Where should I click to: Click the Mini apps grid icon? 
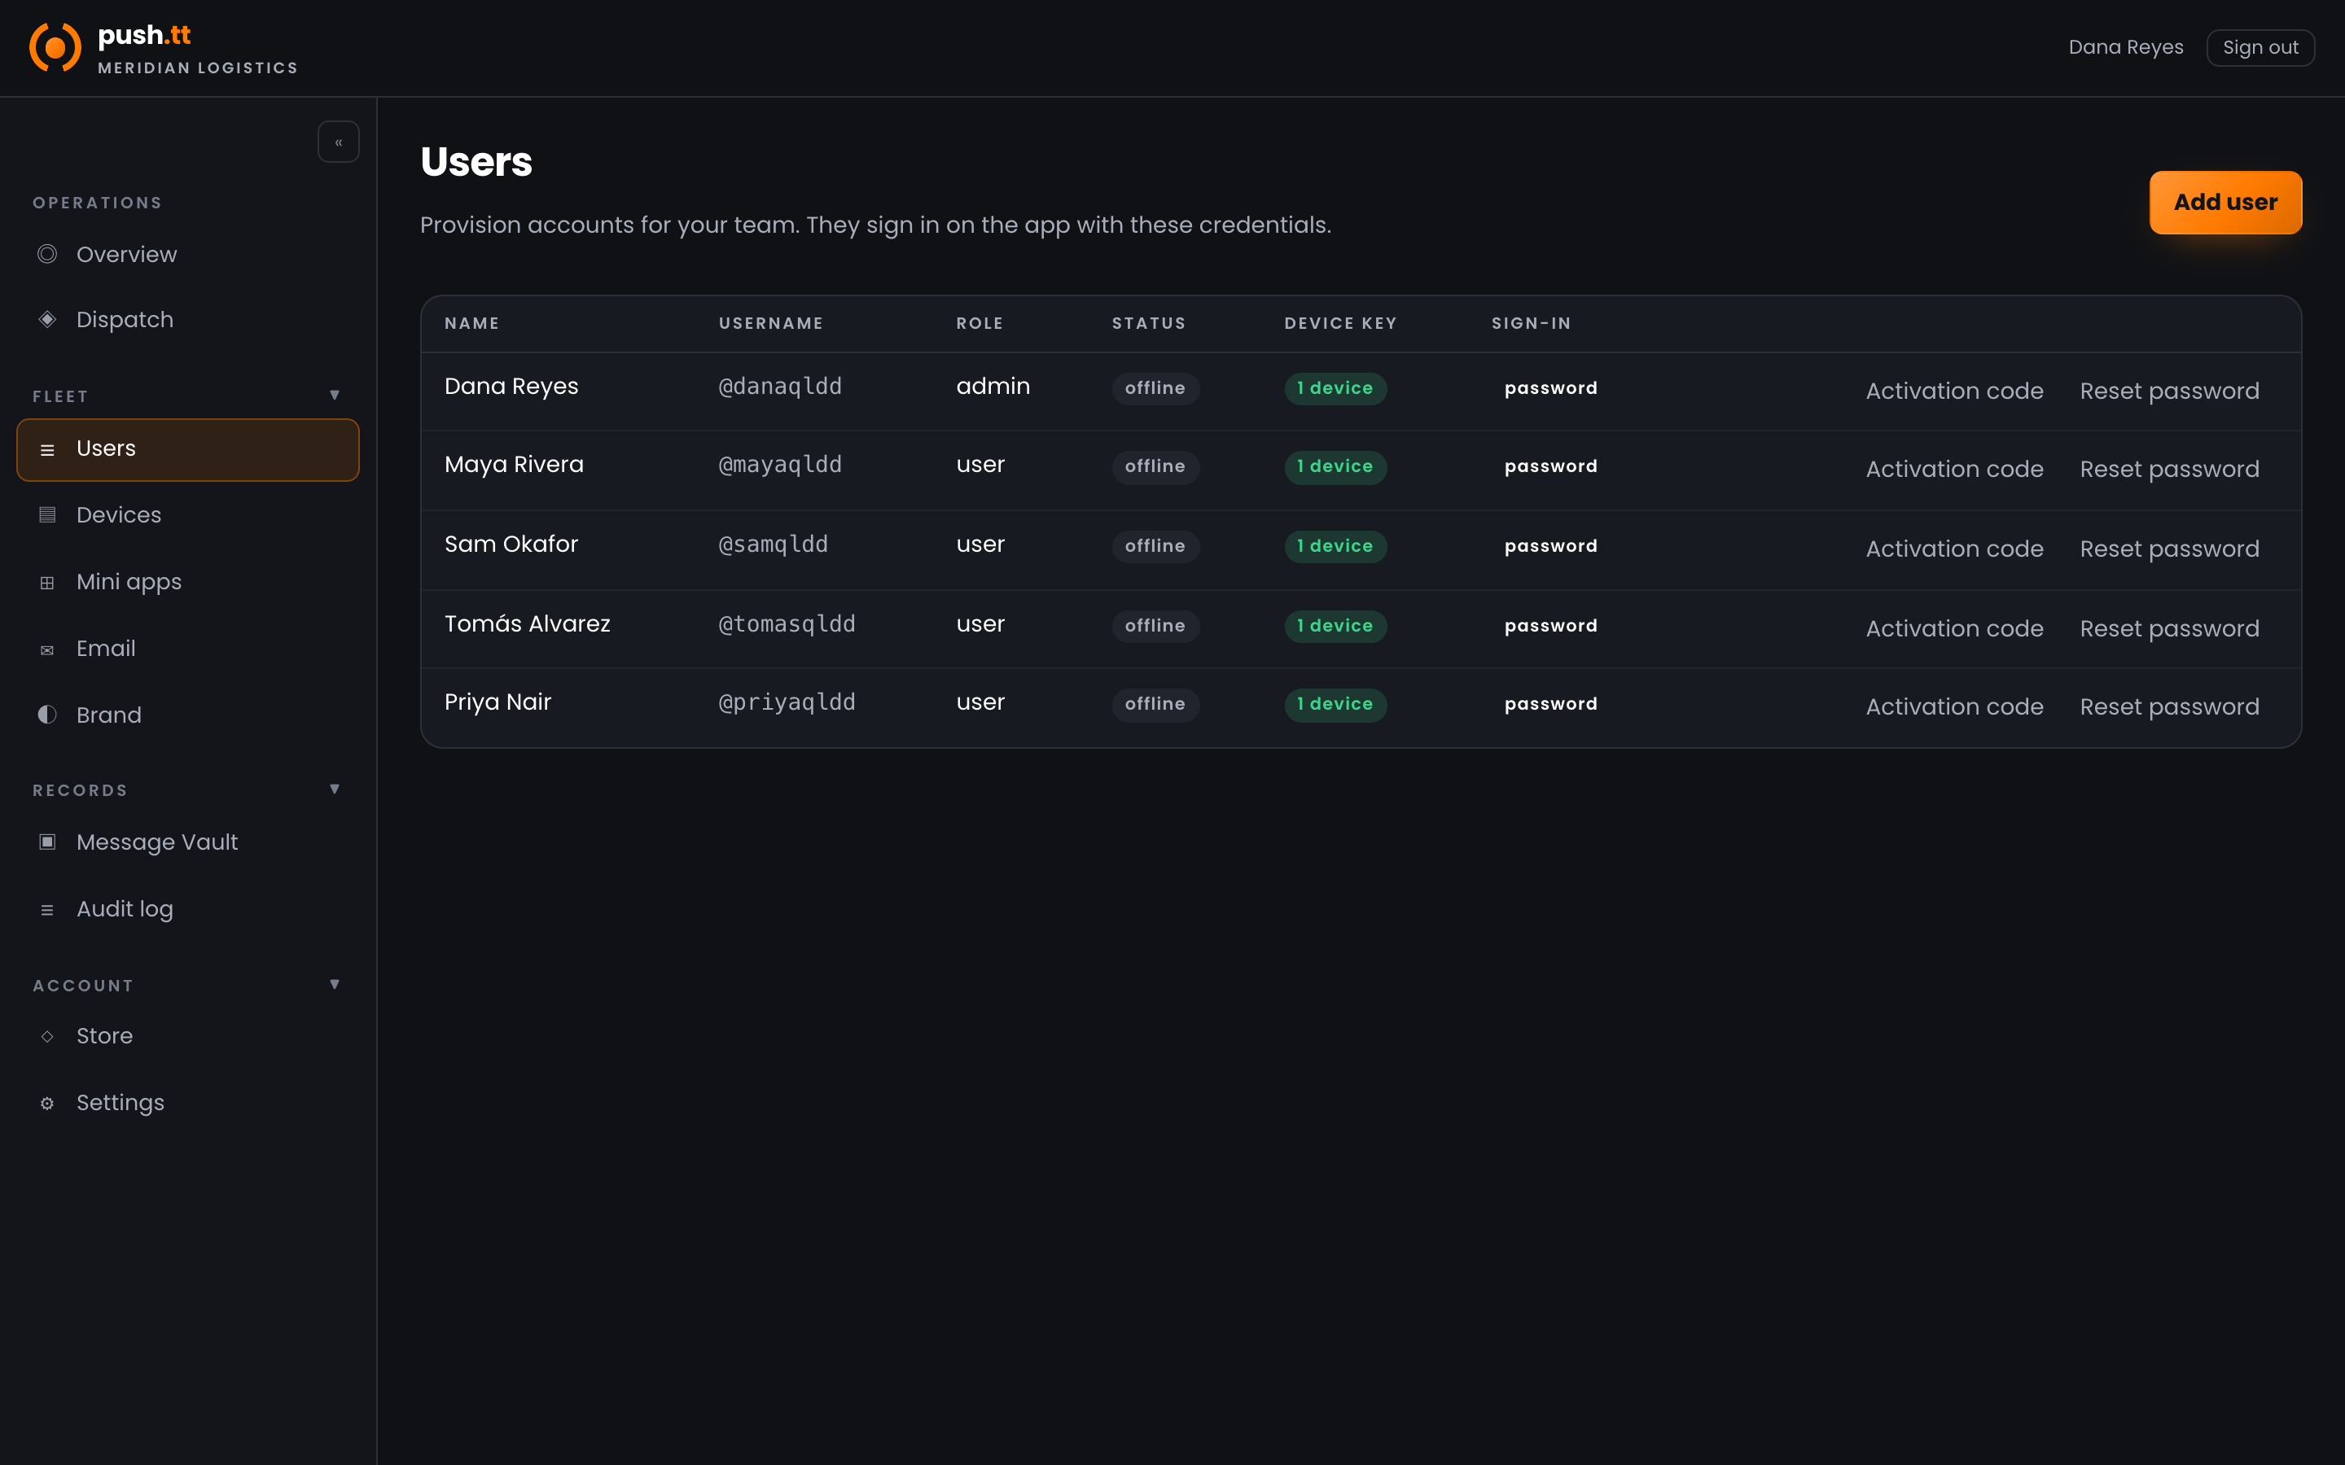coord(46,582)
